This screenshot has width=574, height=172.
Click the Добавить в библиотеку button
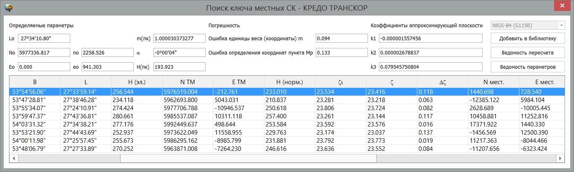click(528, 39)
